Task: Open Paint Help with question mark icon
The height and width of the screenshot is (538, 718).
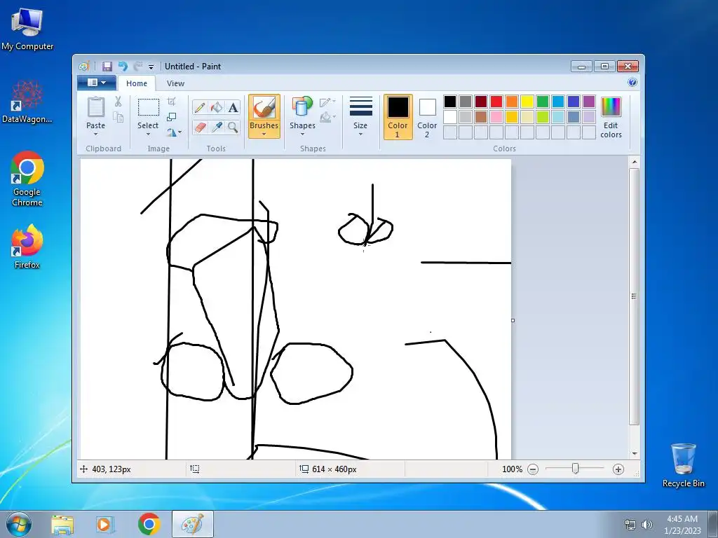Action: tap(632, 83)
